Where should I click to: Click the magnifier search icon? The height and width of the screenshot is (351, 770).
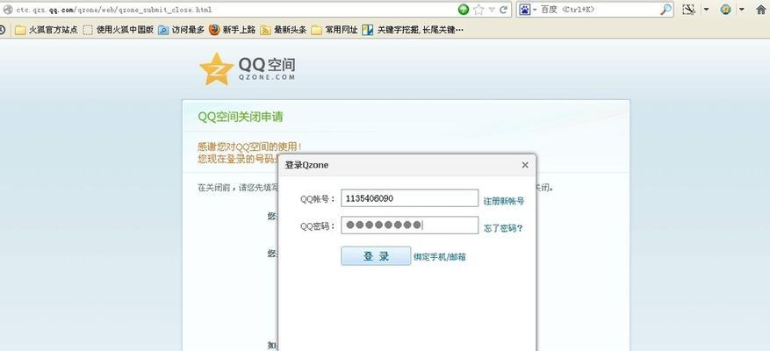[x=666, y=10]
